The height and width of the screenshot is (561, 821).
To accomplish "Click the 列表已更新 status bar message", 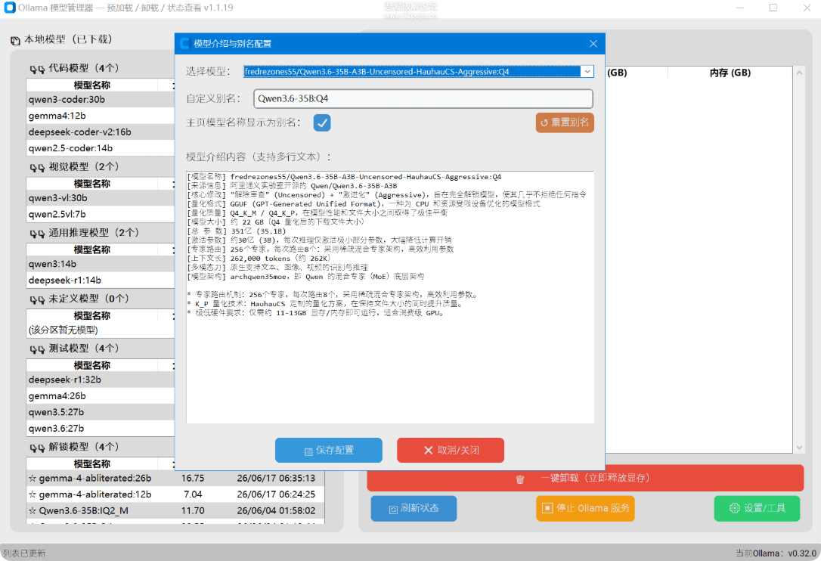I will pyautogui.click(x=25, y=553).
